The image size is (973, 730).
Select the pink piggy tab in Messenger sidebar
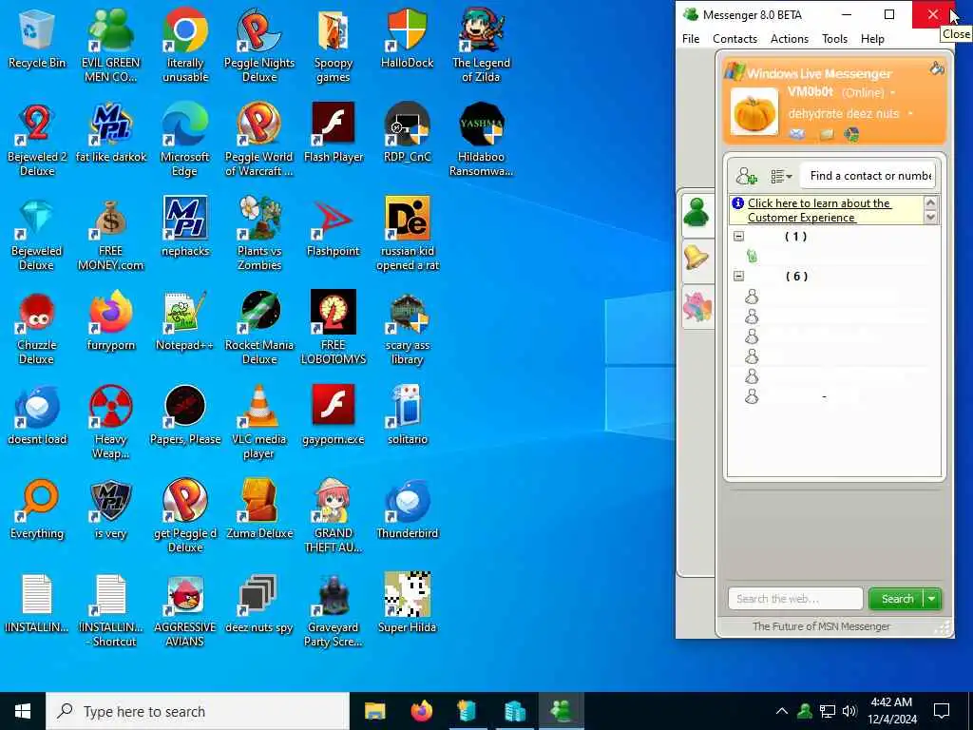(x=696, y=307)
